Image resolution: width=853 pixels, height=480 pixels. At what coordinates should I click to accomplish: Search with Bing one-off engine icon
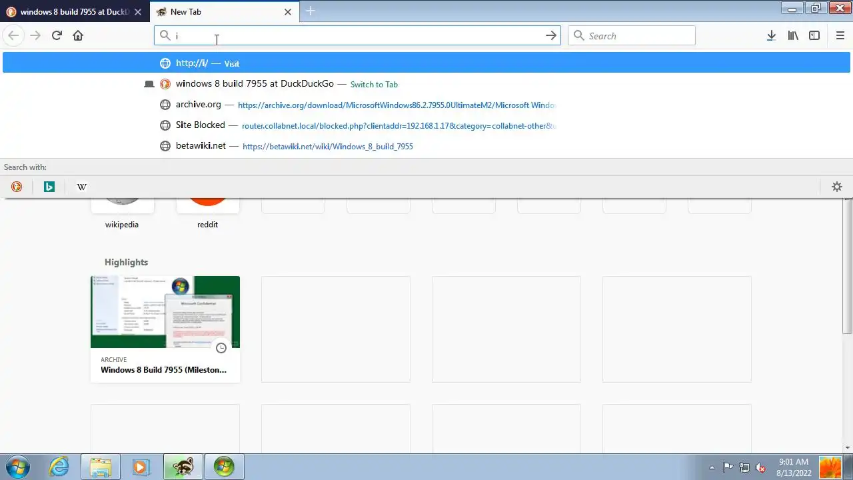pyautogui.click(x=49, y=187)
